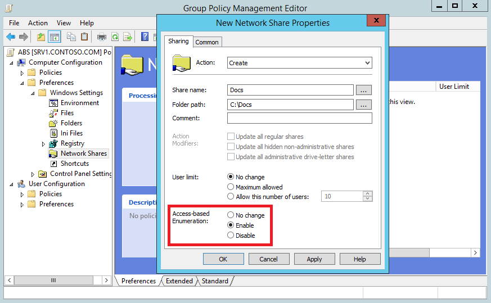Choose Maximum allowed user limit option
The image size is (491, 303).
click(231, 187)
